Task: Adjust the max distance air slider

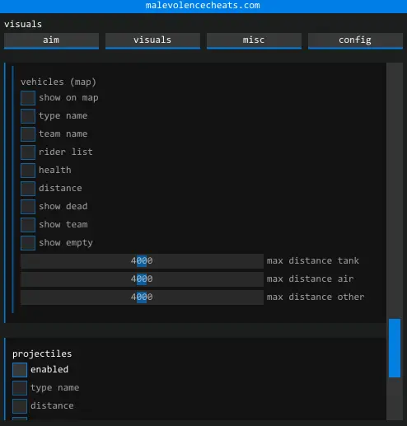Action: tap(142, 279)
